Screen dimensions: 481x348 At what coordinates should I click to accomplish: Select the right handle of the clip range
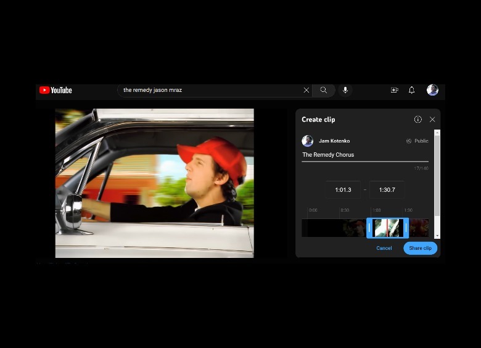(406, 228)
